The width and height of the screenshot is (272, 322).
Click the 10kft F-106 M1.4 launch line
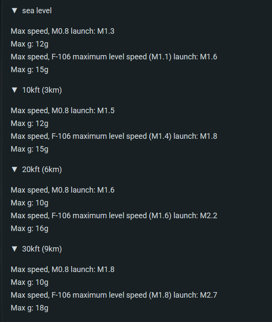(114, 136)
